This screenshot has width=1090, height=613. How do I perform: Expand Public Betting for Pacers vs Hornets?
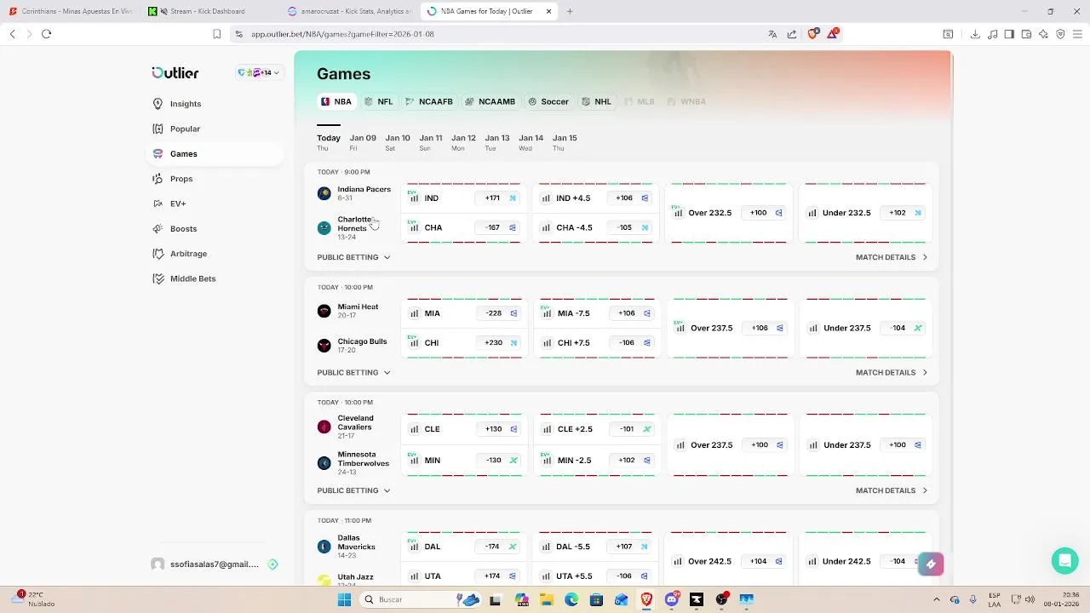pos(353,257)
